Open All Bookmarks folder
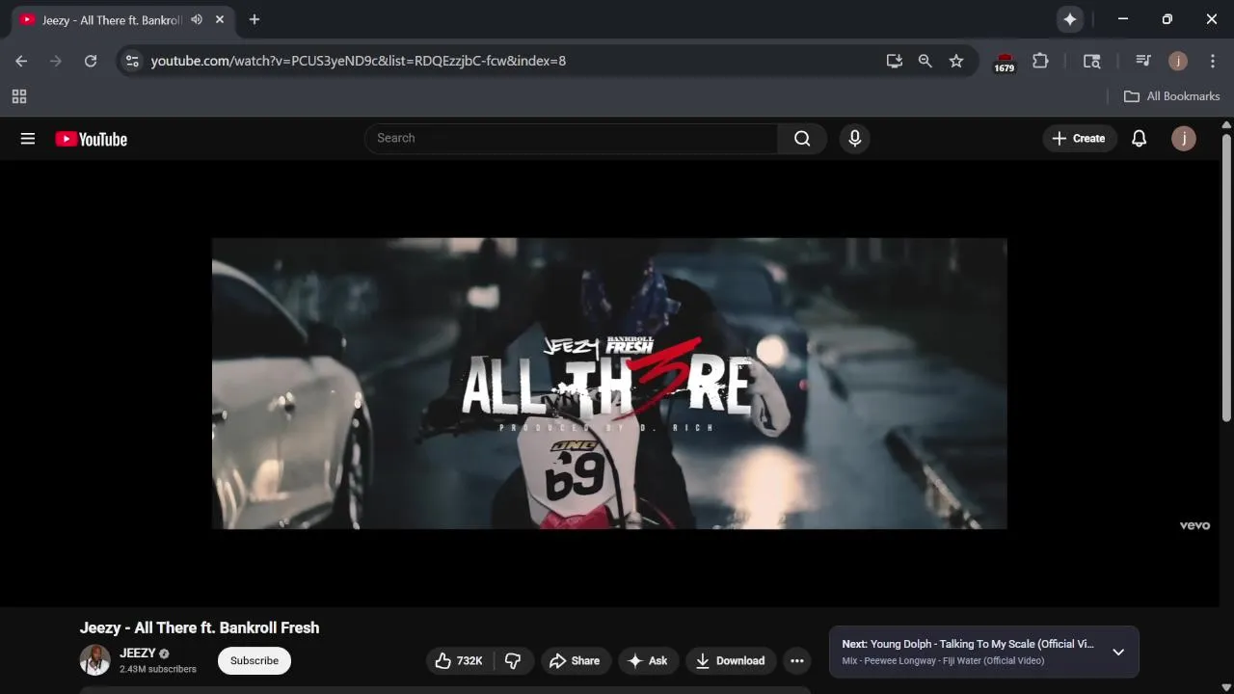The height and width of the screenshot is (694, 1234). click(x=1172, y=96)
